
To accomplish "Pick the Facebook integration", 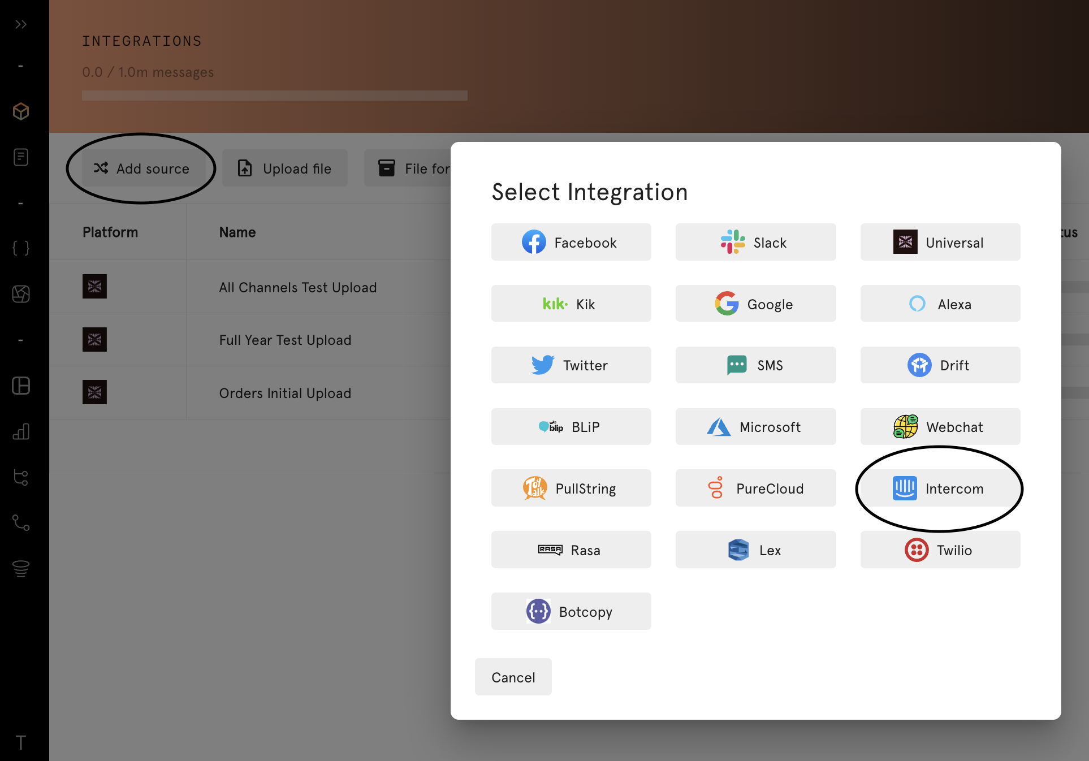I will tap(571, 243).
